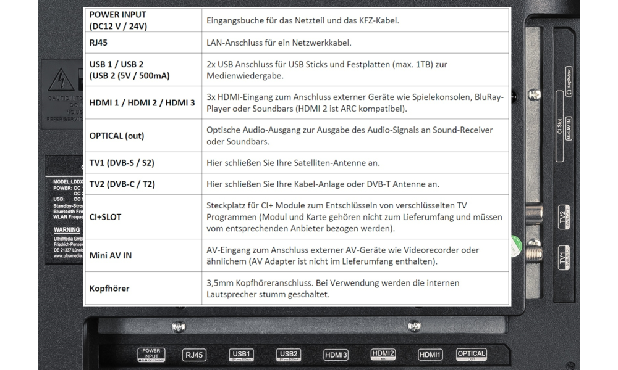Select the USB2 port label

(x=288, y=355)
